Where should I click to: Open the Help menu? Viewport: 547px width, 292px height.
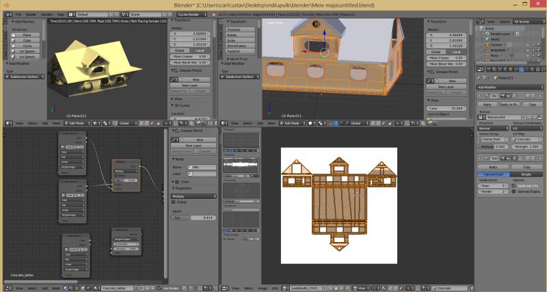click(61, 14)
